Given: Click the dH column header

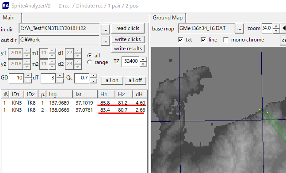Looking at the screenshot, I should (140, 94).
